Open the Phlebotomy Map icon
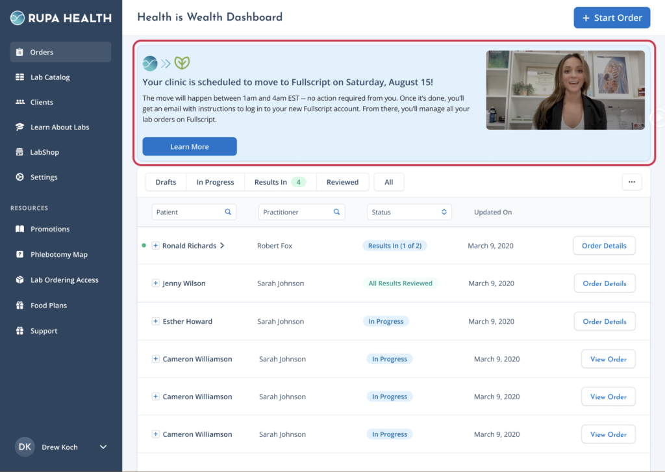Screen dimensions: 665x472 point(19,255)
